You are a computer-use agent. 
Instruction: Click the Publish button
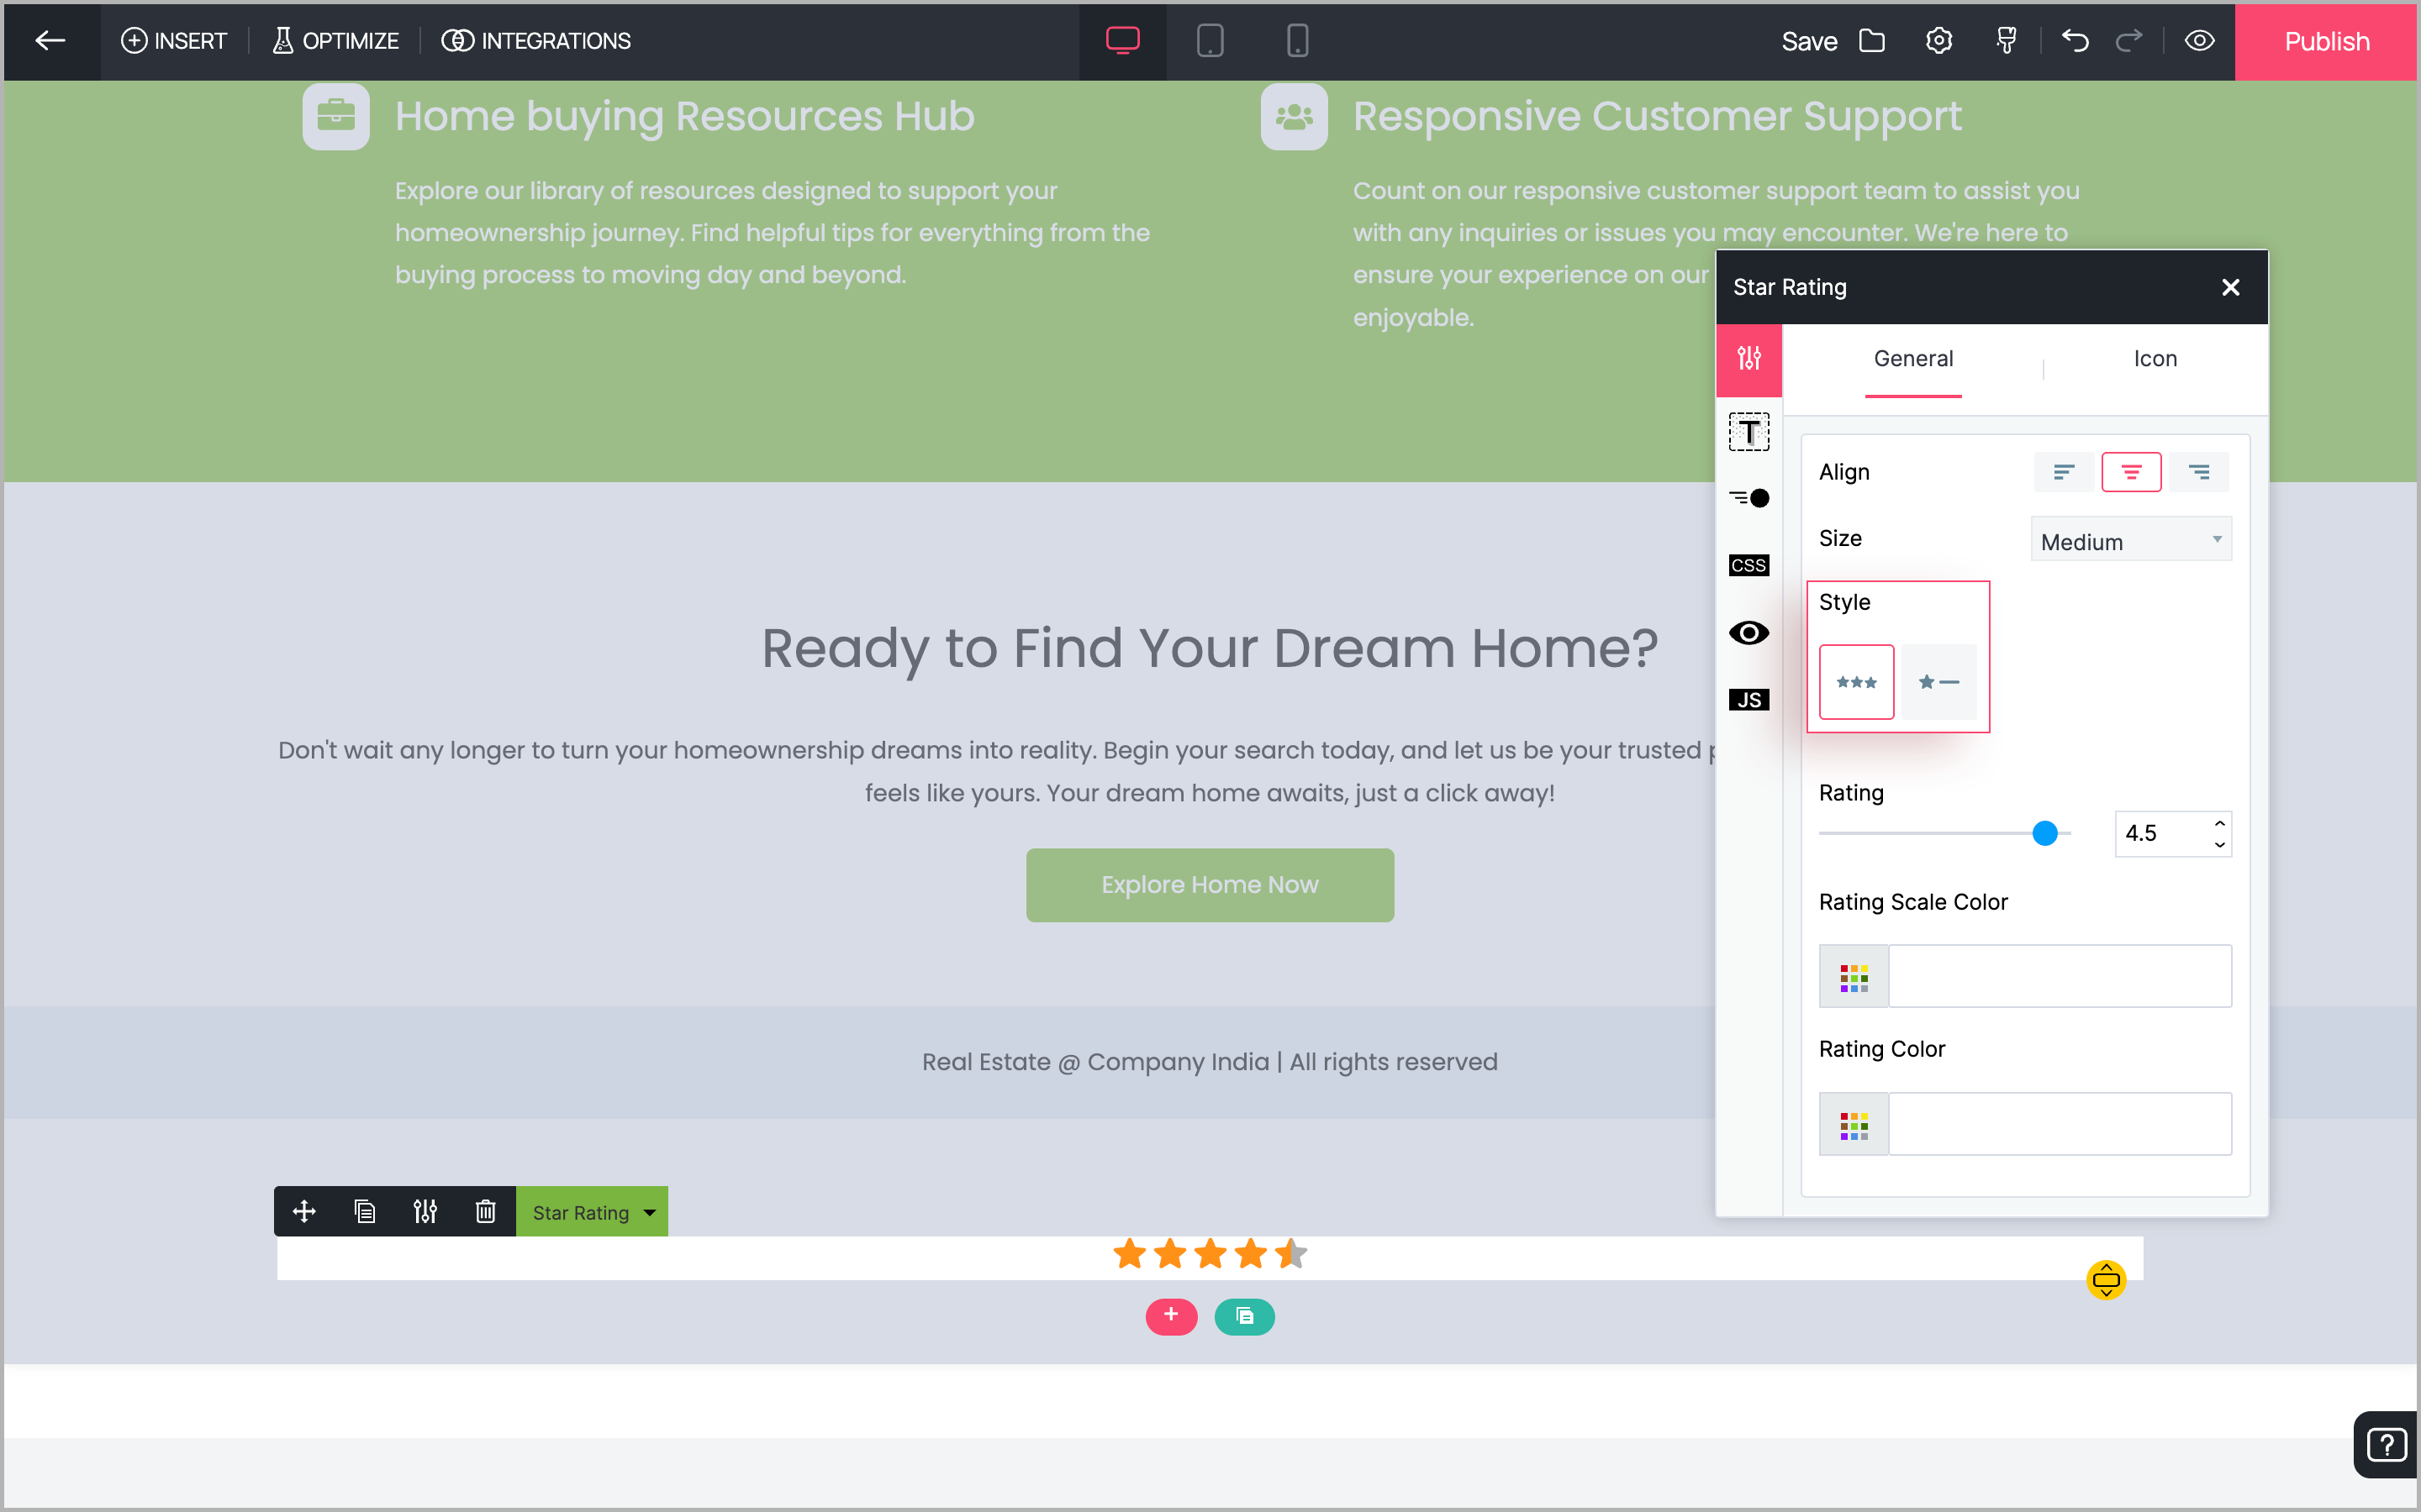click(2326, 41)
